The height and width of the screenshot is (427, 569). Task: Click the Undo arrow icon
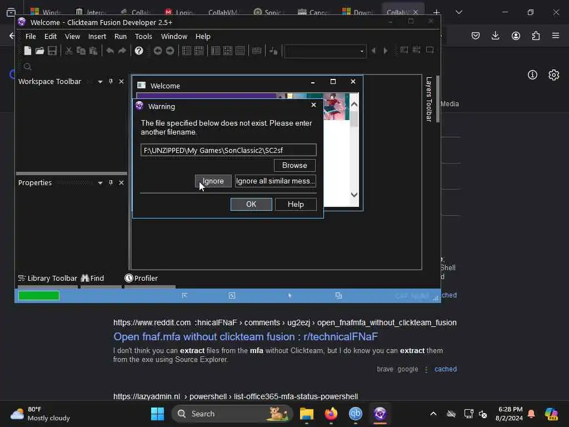110,51
